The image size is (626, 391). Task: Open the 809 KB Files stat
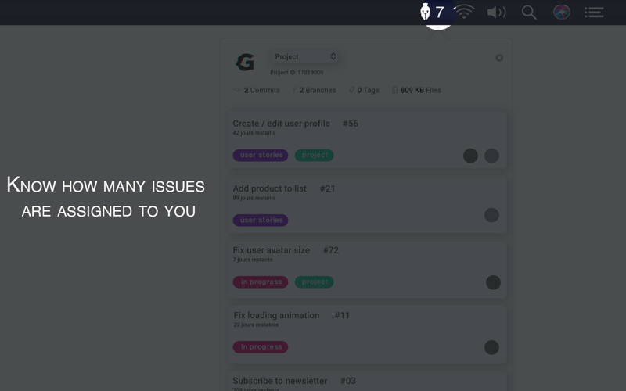416,90
